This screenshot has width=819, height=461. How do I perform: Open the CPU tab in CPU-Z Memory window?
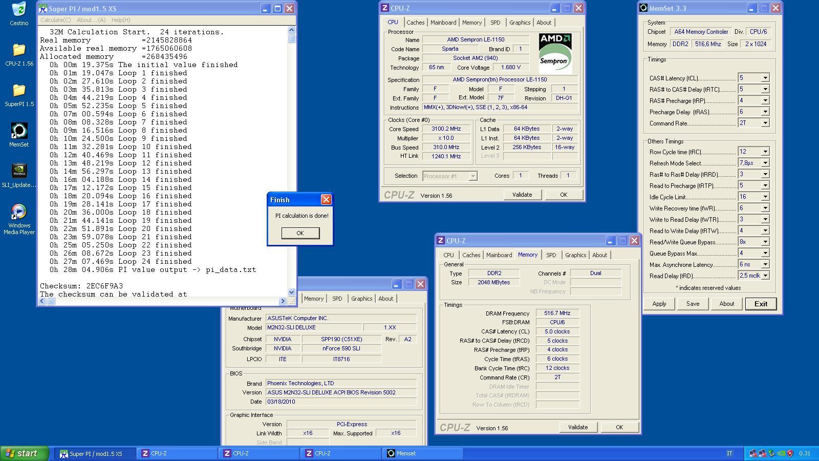(448, 255)
